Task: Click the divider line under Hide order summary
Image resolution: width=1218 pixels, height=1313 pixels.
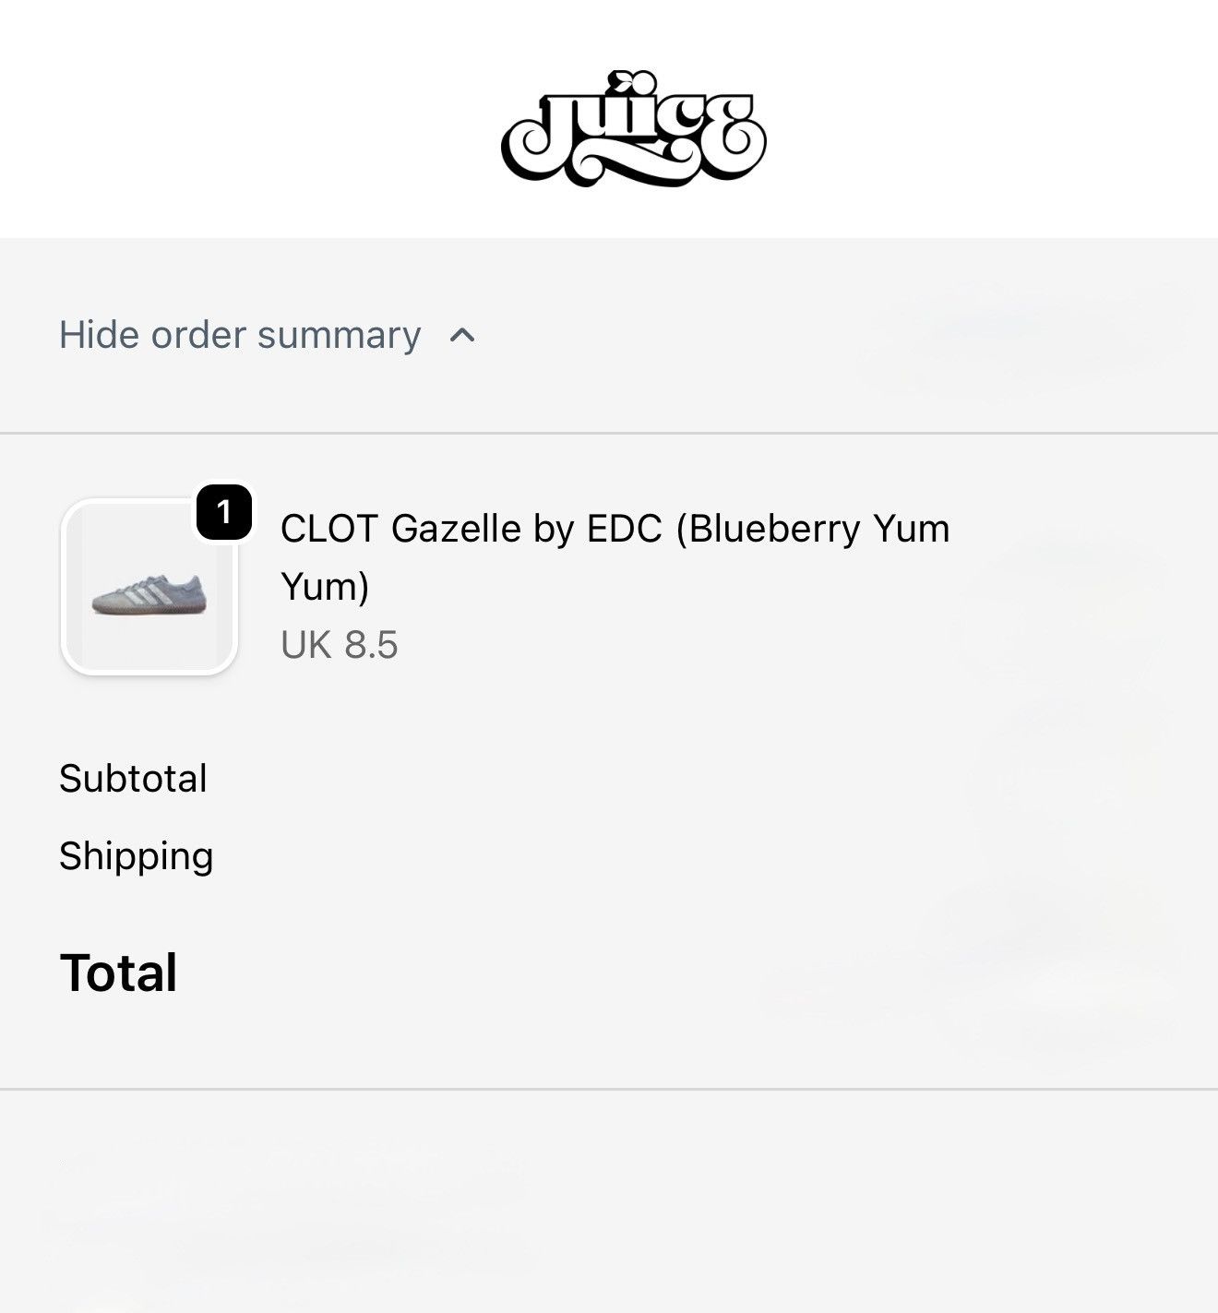Action: pyautogui.click(x=609, y=433)
